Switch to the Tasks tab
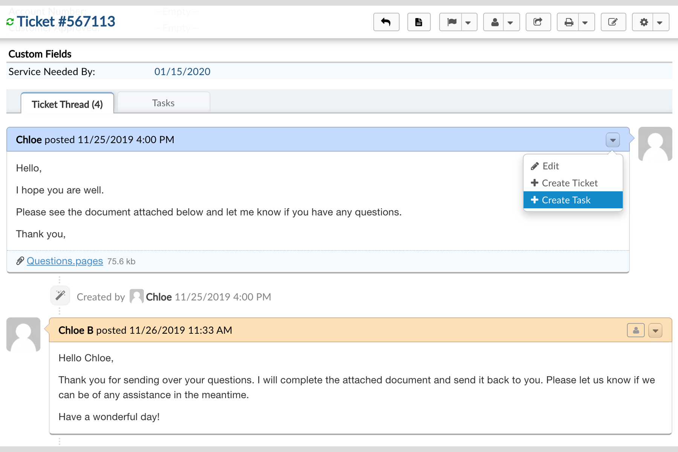678x452 pixels. pos(163,103)
